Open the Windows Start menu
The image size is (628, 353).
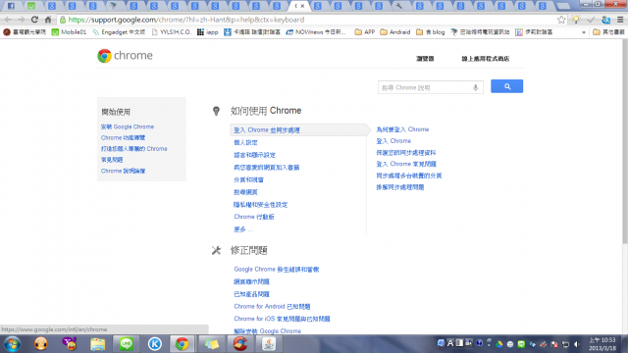12,344
